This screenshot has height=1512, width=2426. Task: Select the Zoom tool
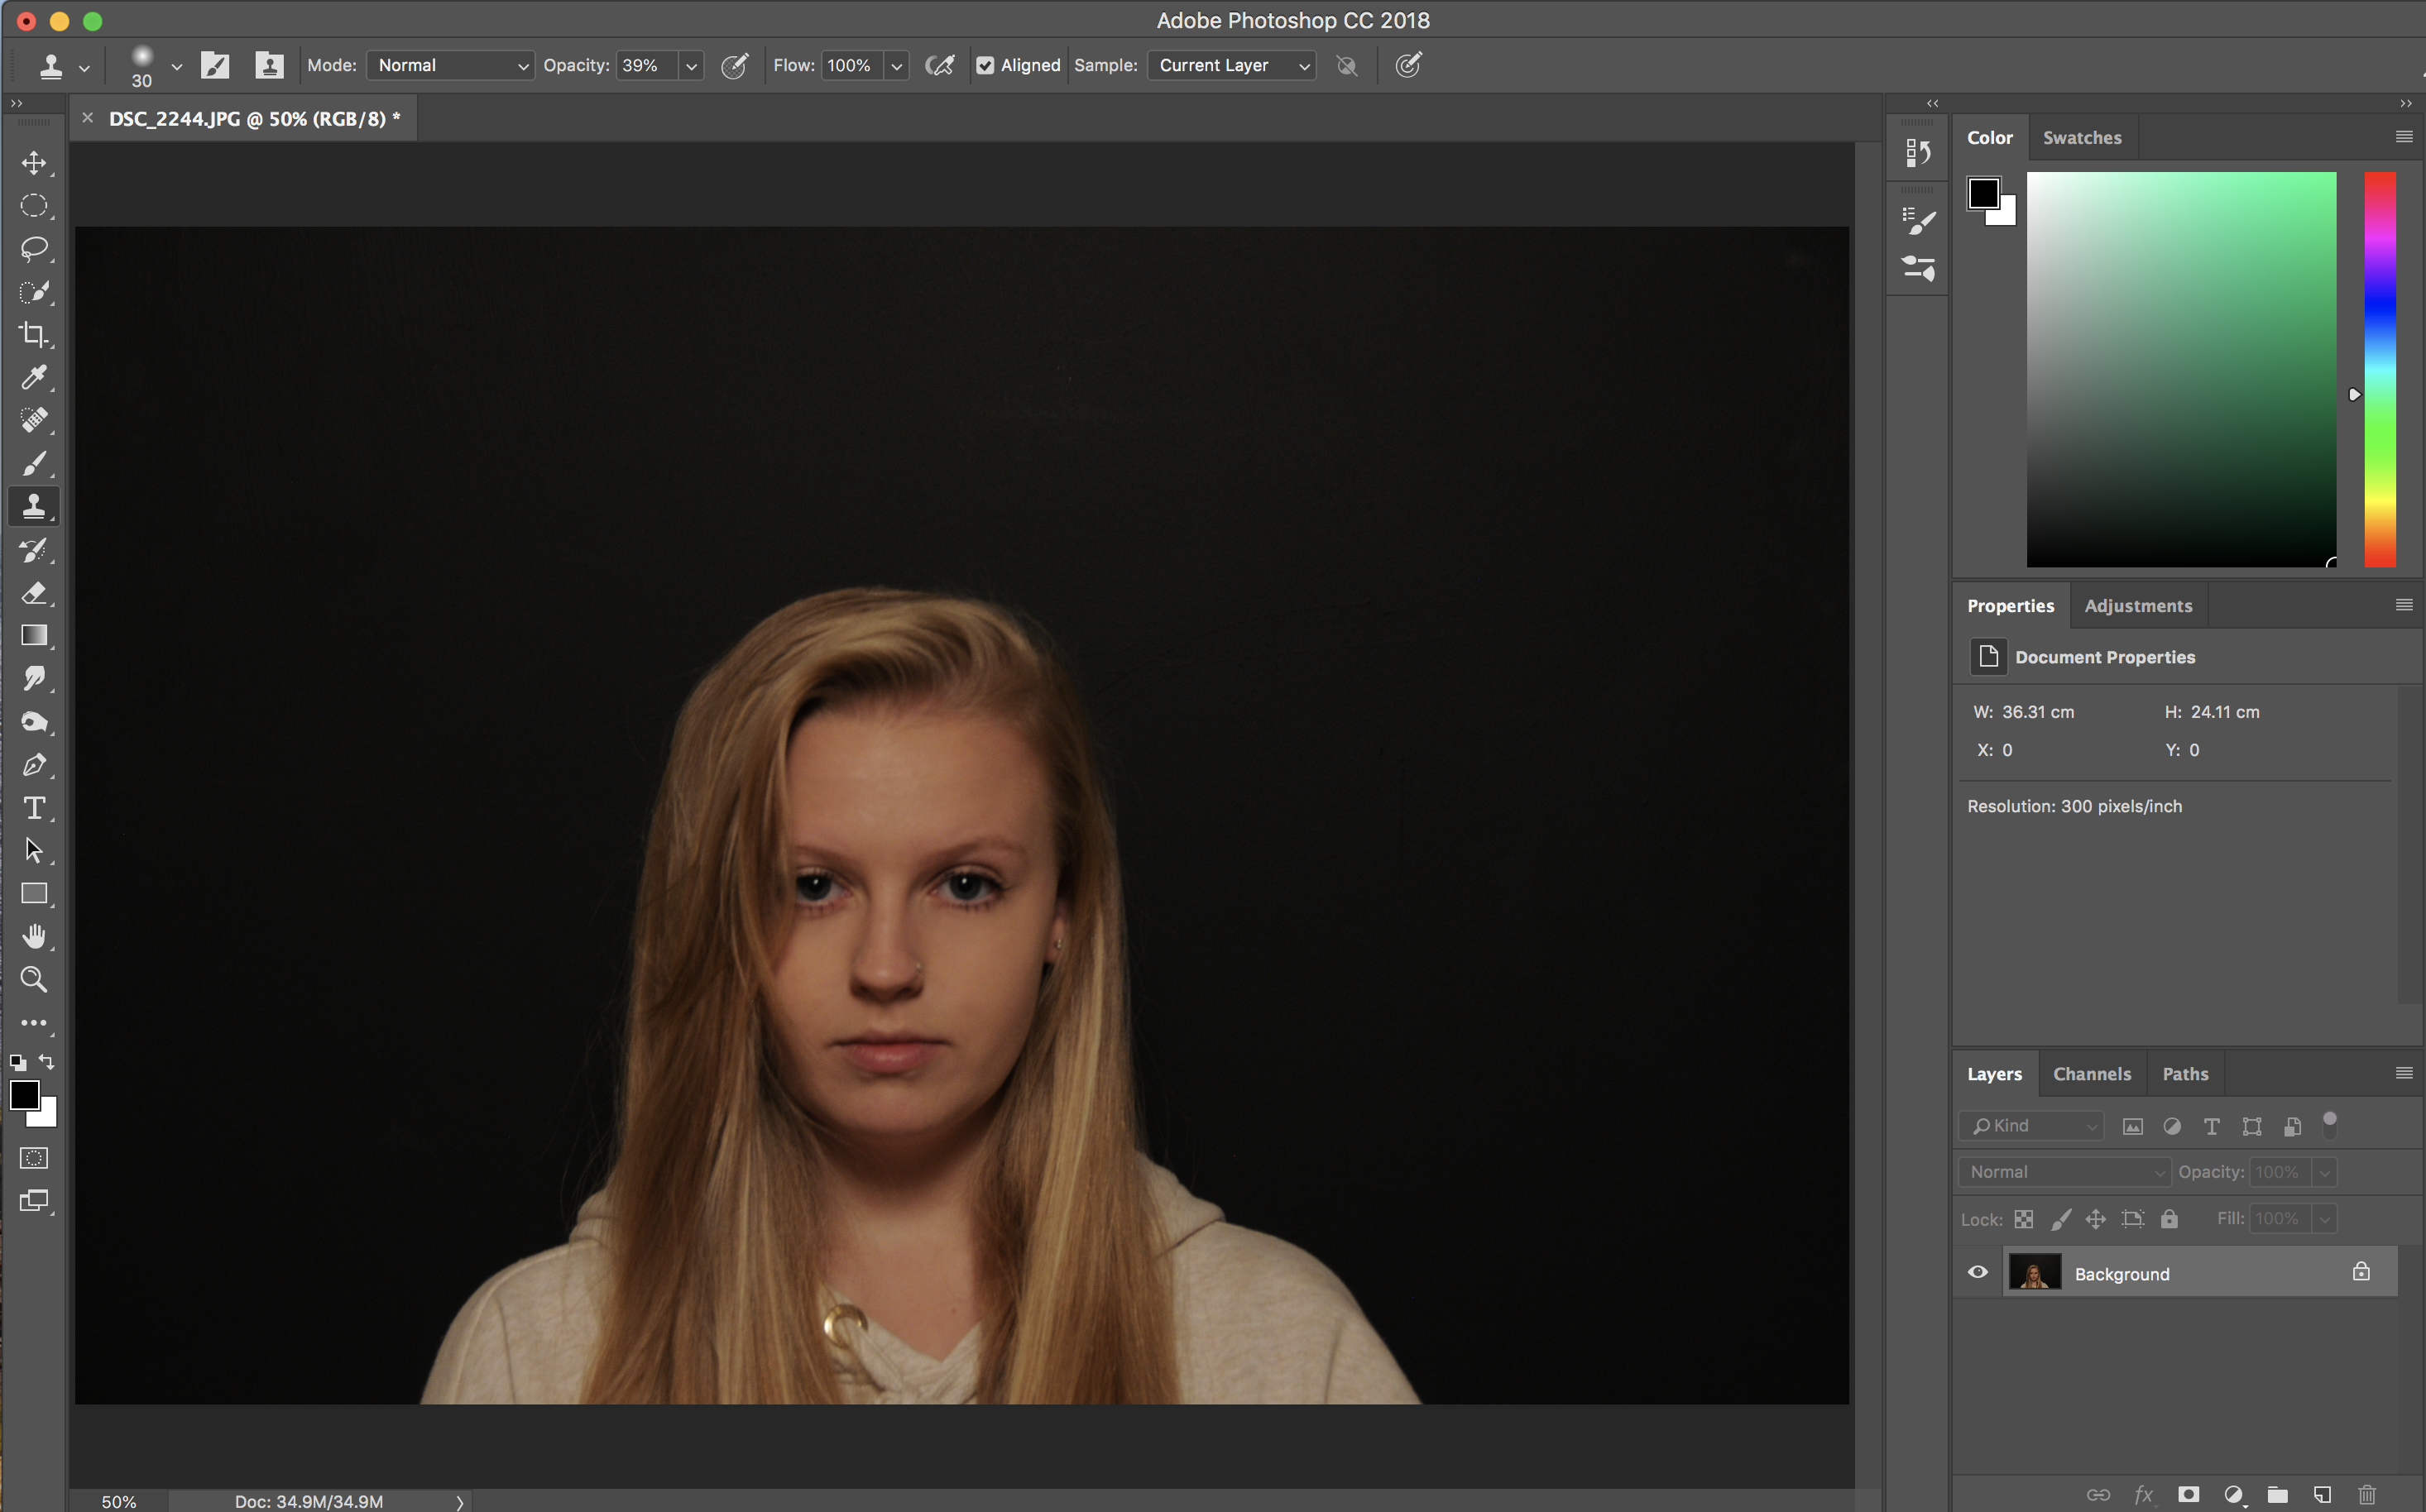(34, 979)
